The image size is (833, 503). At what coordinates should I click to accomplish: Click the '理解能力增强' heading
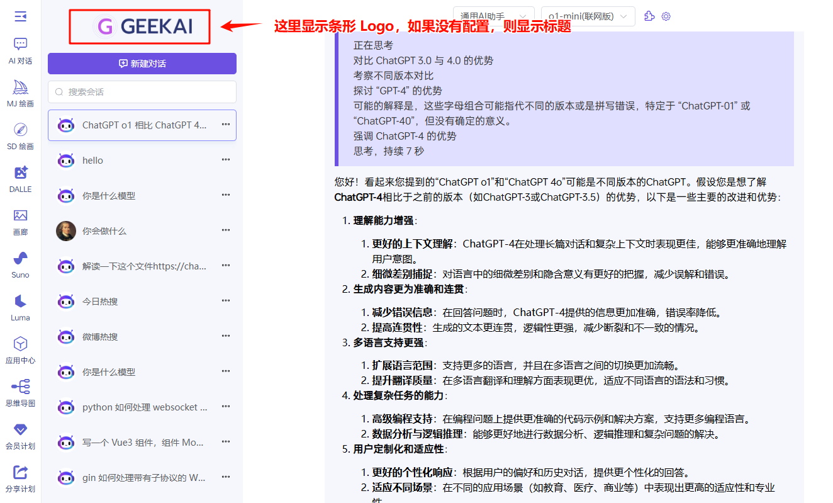coord(384,220)
